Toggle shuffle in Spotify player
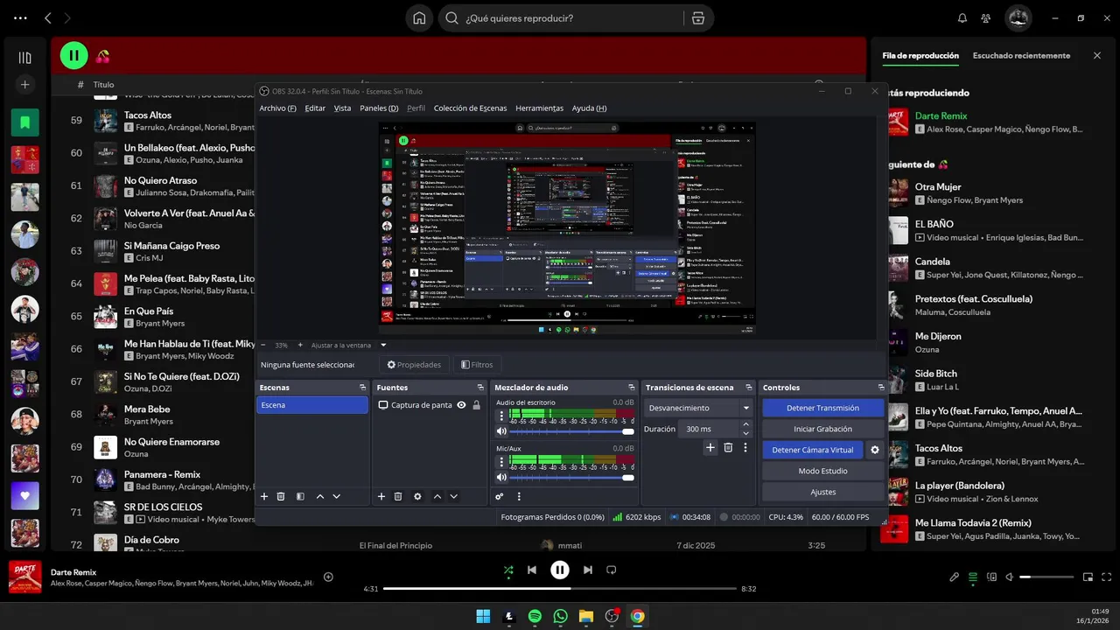The image size is (1120, 630). click(508, 570)
